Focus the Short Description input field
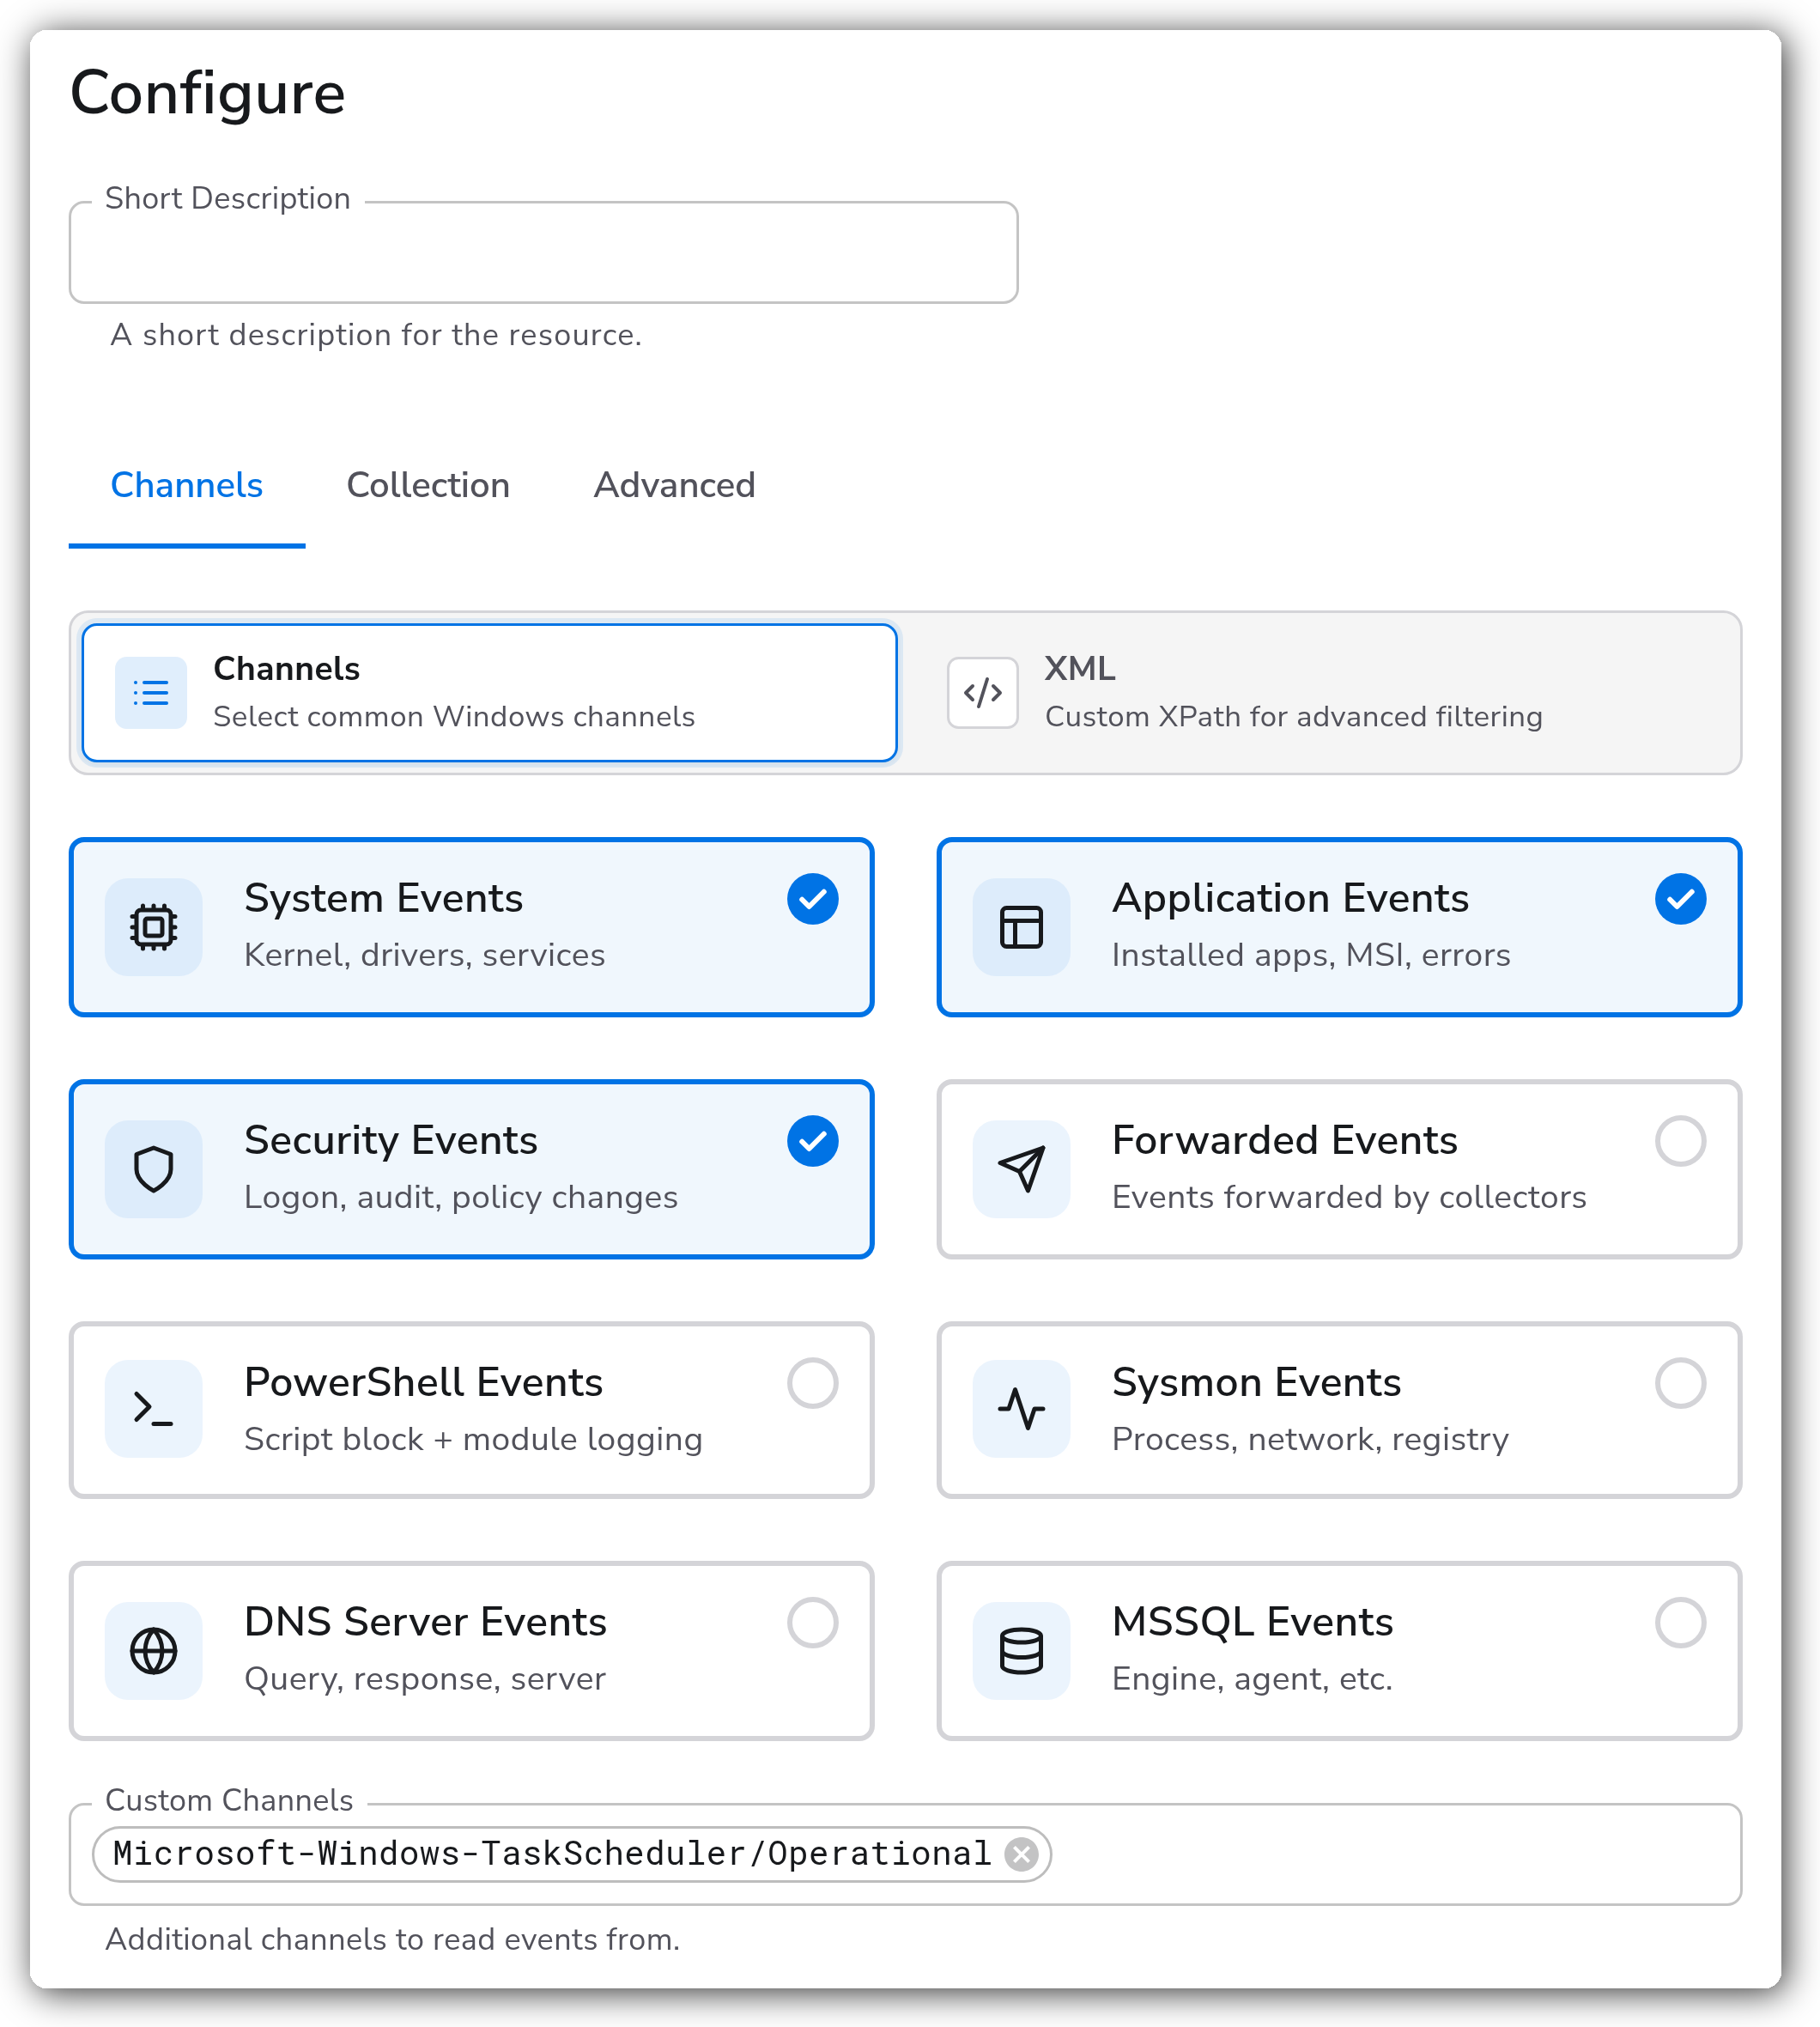This screenshot has width=1820, height=2027. (x=543, y=252)
